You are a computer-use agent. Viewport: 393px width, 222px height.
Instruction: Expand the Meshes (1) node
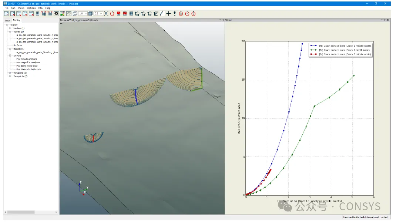pos(10,28)
